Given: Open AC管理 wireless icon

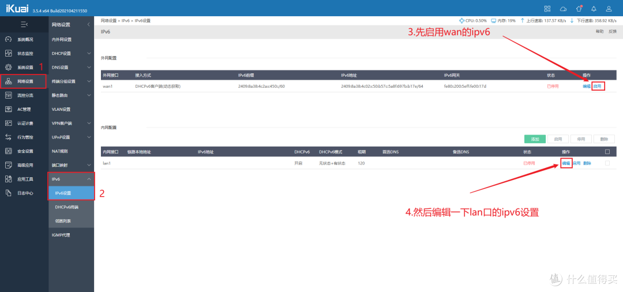Looking at the screenshot, I should pos(8,109).
